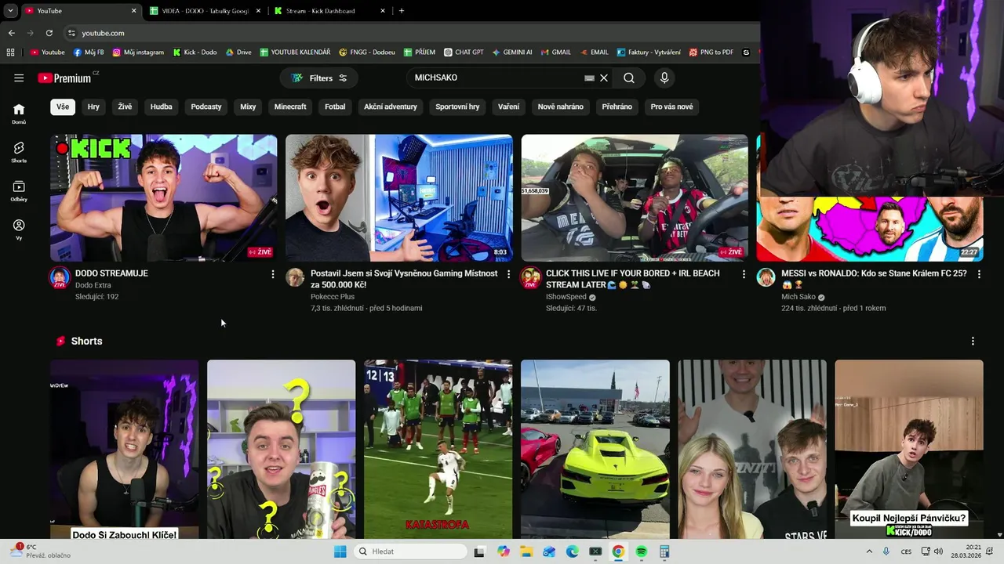Screen dimensions: 1004x564
Task: Open the Dodo Extra channel link
Action: coord(93,285)
